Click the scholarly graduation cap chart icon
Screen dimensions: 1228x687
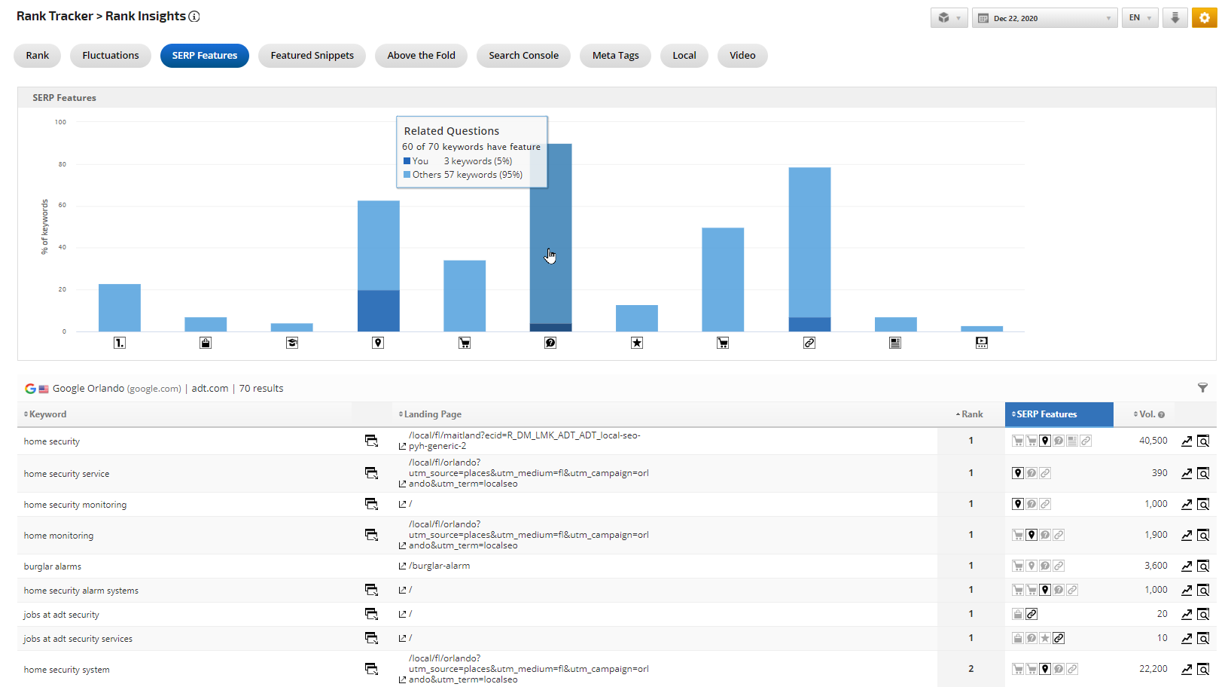click(x=292, y=343)
